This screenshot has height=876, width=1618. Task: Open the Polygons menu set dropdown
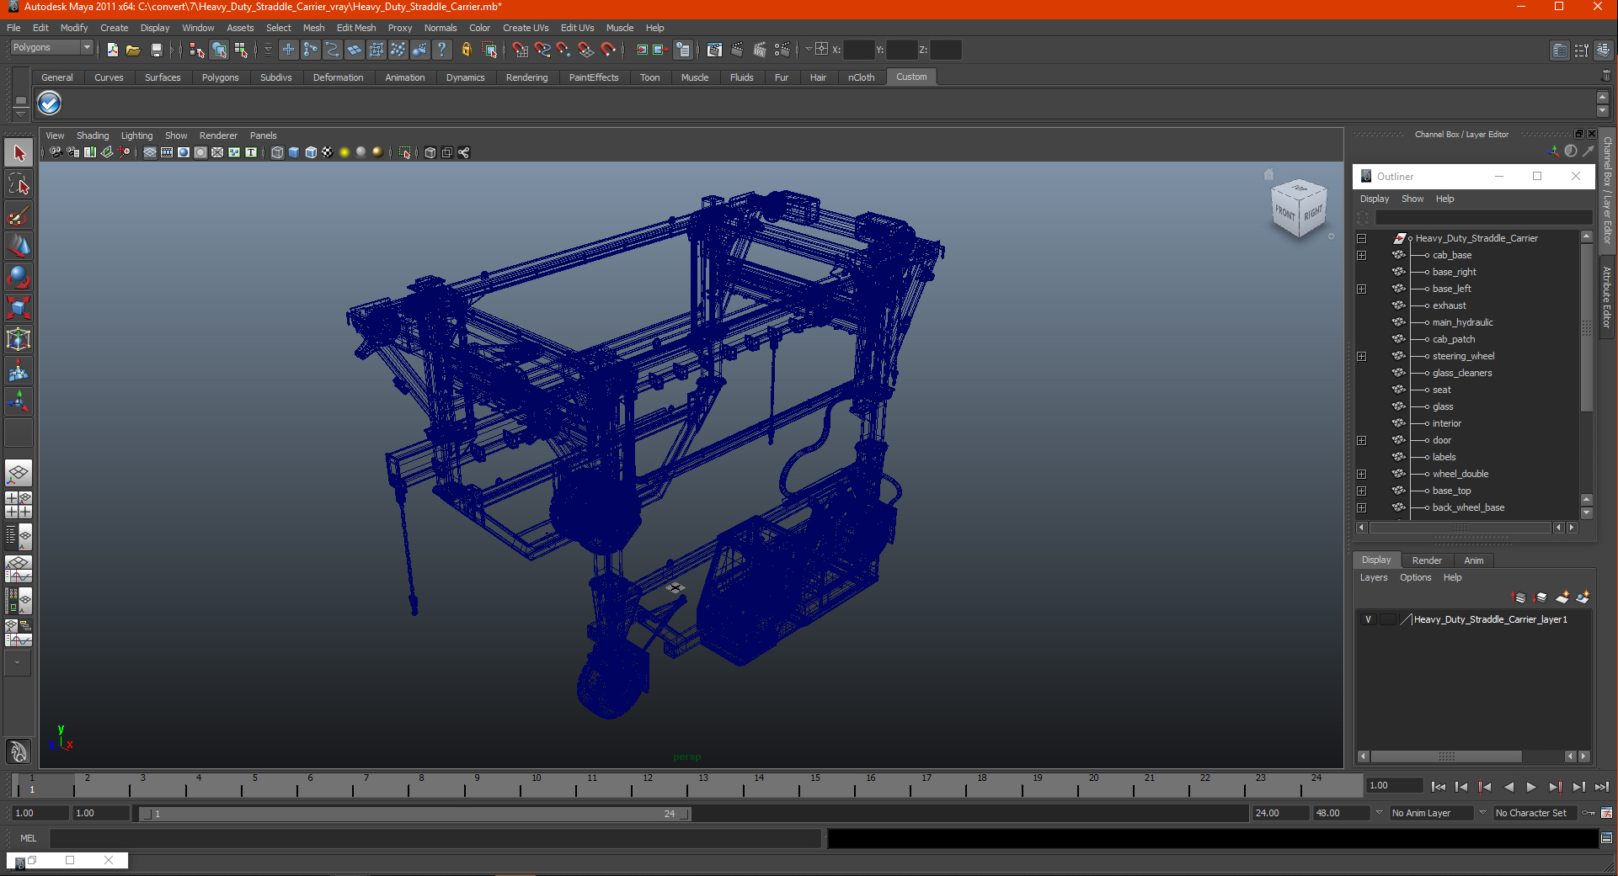(x=51, y=48)
